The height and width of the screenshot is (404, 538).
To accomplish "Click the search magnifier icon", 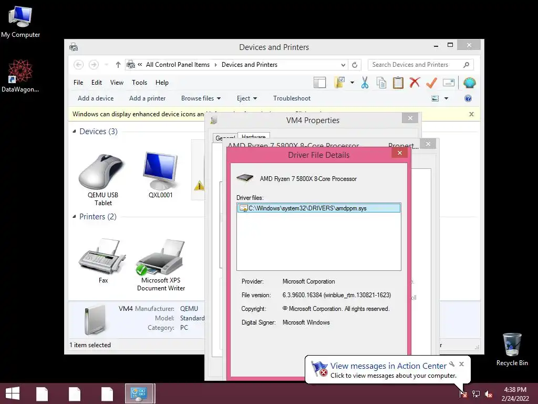I will click(467, 65).
